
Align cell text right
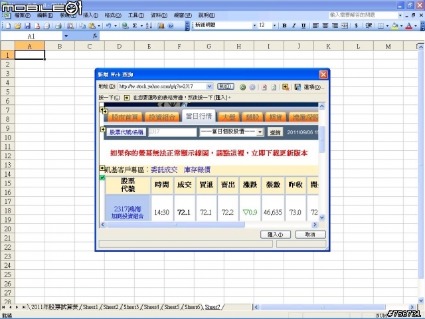(x=335, y=25)
